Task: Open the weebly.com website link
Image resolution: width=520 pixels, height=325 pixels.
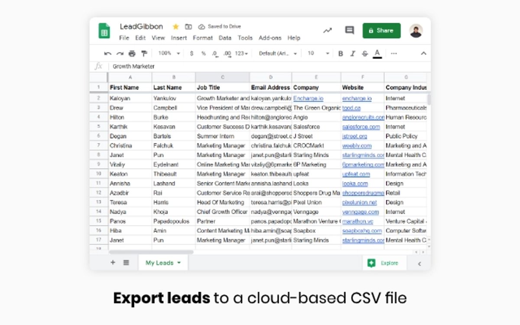Action: [357, 146]
